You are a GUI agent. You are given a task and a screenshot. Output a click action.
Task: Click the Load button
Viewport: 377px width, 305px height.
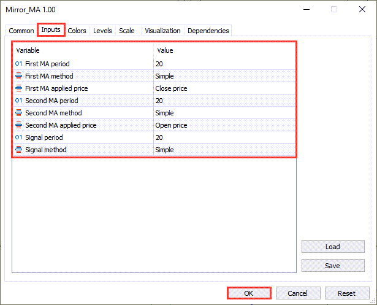(332, 247)
